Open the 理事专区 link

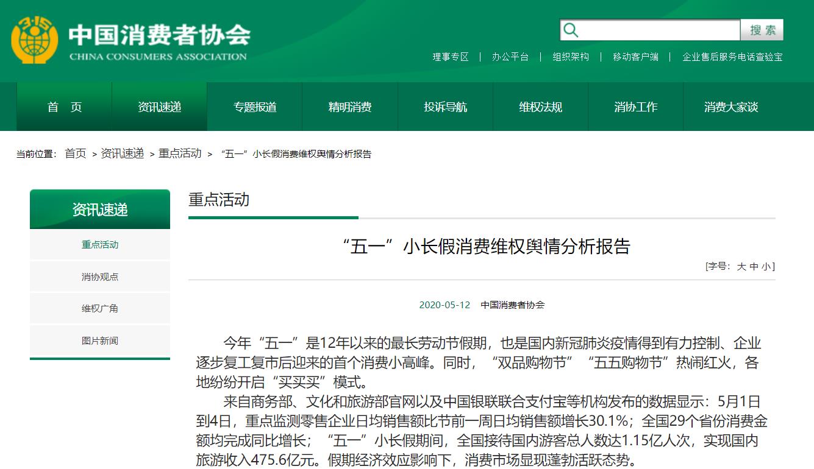pyautogui.click(x=451, y=57)
